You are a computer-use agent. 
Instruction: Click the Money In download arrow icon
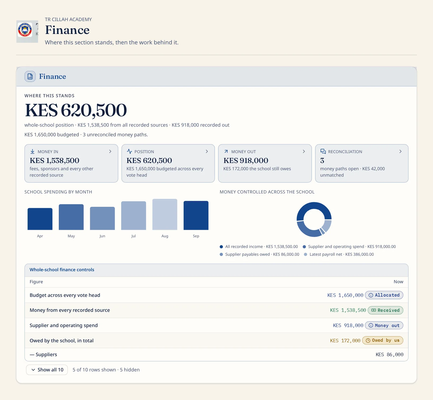[x=32, y=152]
